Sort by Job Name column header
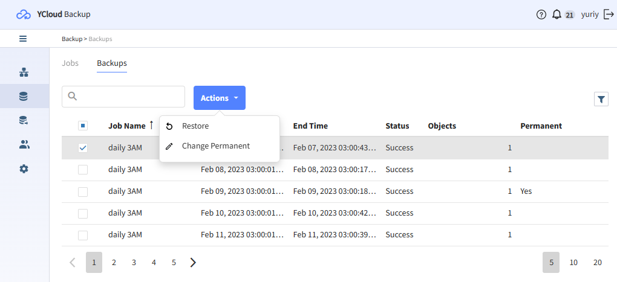The width and height of the screenshot is (617, 282). pyautogui.click(x=127, y=126)
